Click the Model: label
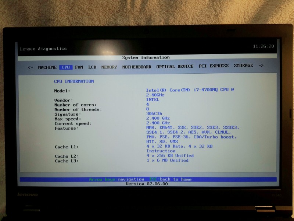294x221 pixels. coord(62,91)
